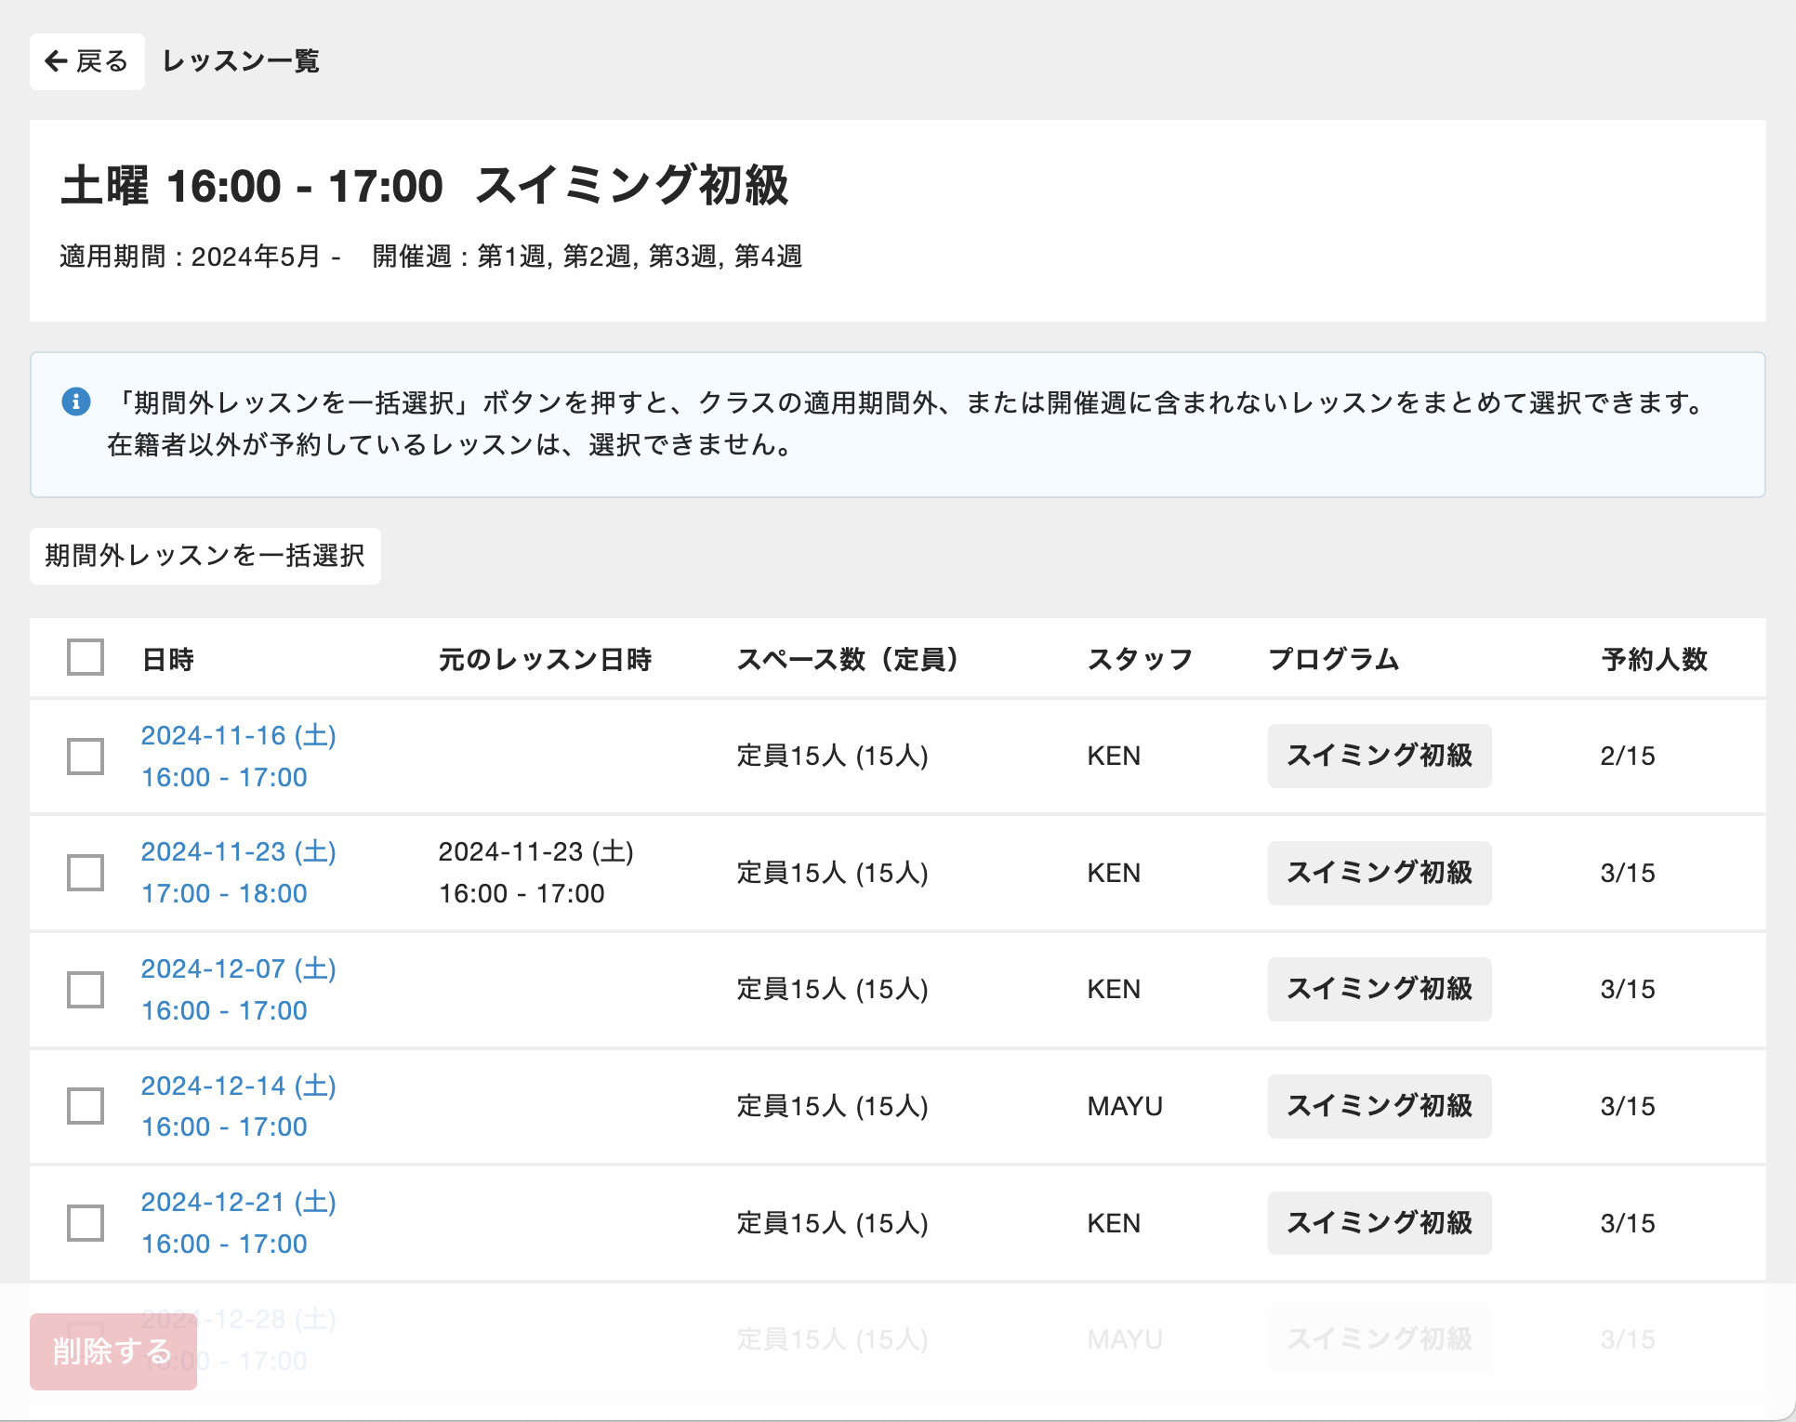Click the back arrow 戻る button
This screenshot has width=1796, height=1422.
pyautogui.click(x=86, y=61)
